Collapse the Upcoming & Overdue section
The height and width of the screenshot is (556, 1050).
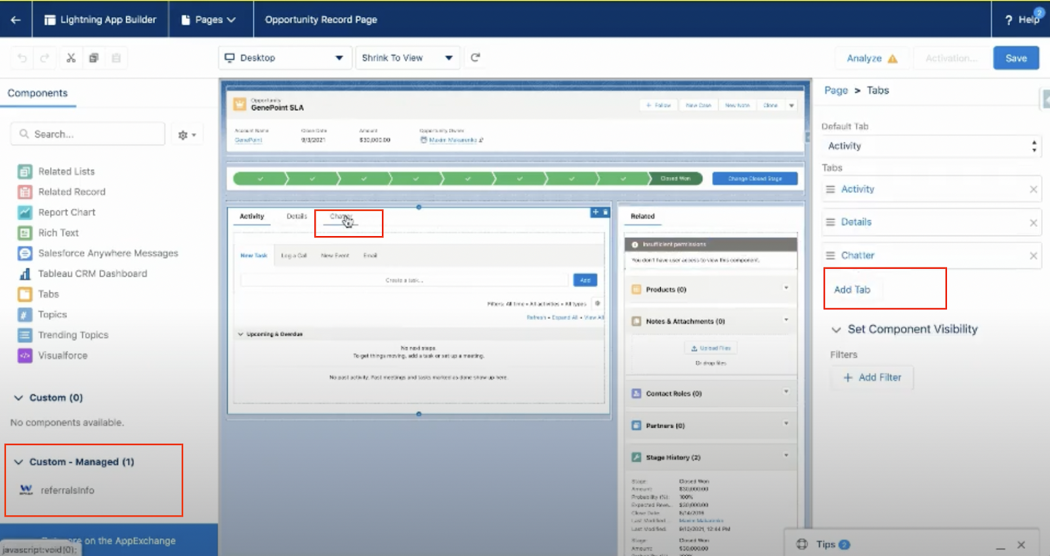[x=240, y=334]
